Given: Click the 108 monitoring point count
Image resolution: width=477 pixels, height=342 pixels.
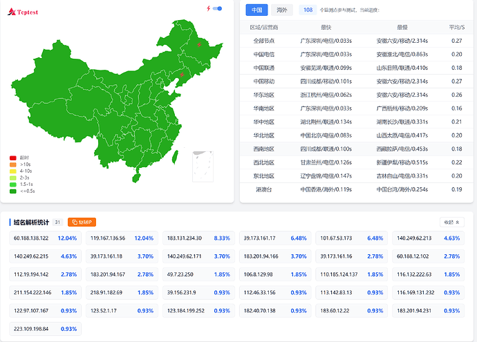Looking at the screenshot, I should tap(308, 10).
